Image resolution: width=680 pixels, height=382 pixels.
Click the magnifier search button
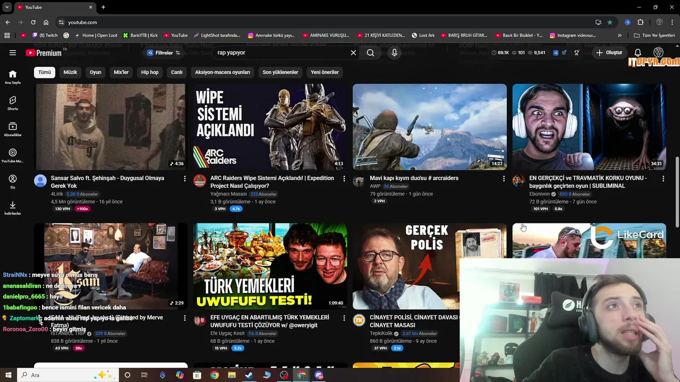click(x=370, y=53)
